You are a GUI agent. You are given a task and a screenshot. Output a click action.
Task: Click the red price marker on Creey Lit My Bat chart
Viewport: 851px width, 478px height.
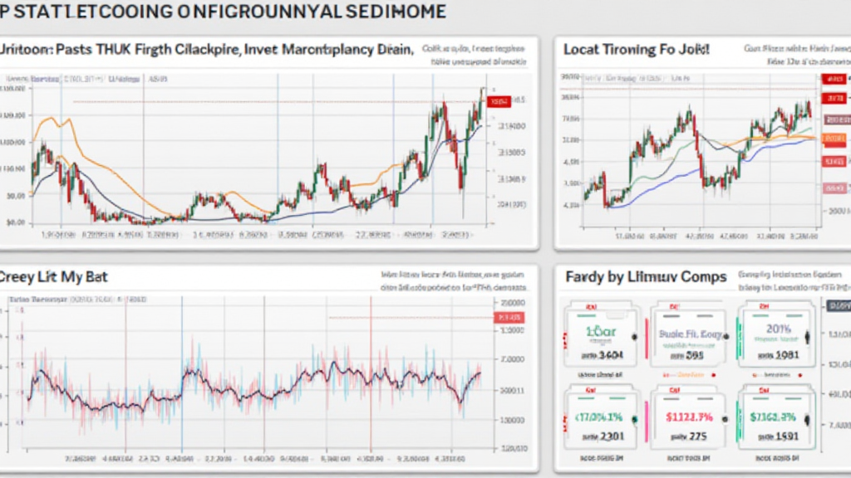coord(509,318)
